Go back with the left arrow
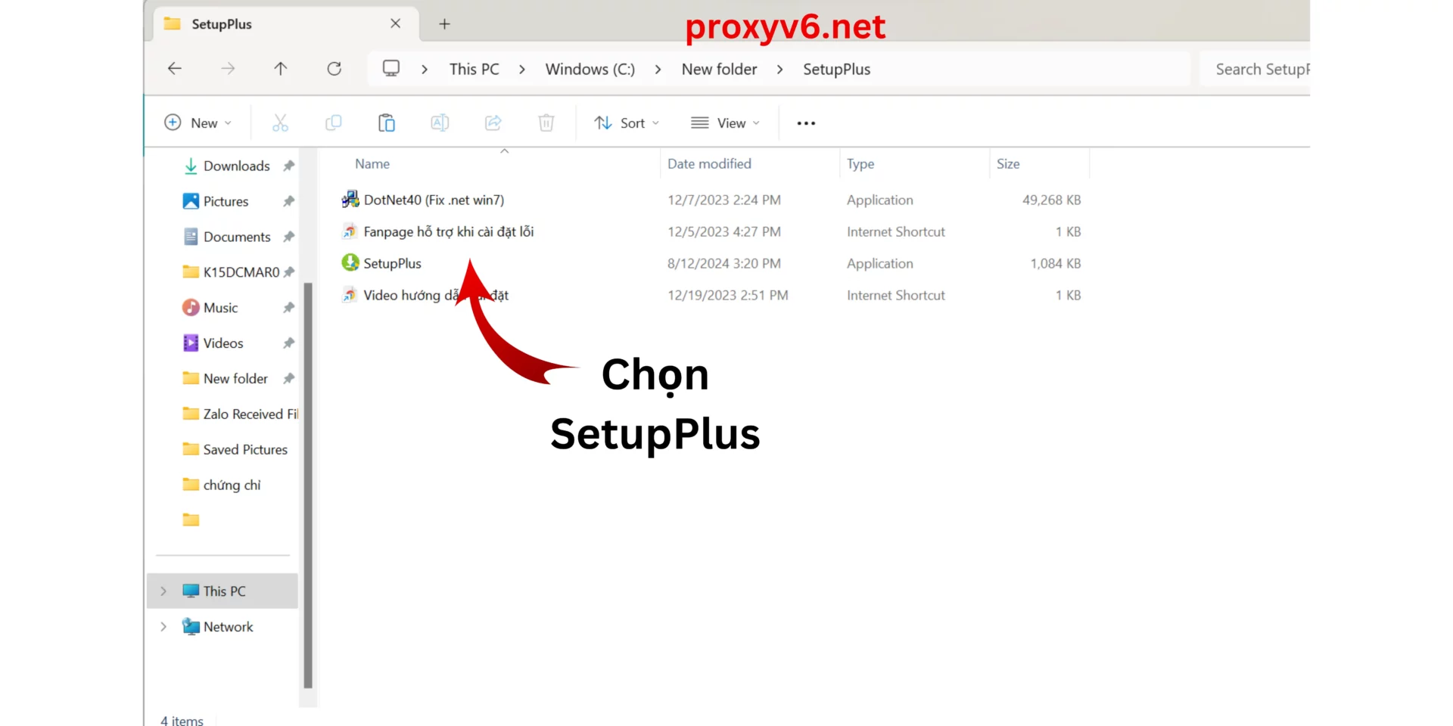This screenshot has width=1453, height=726. pos(175,69)
